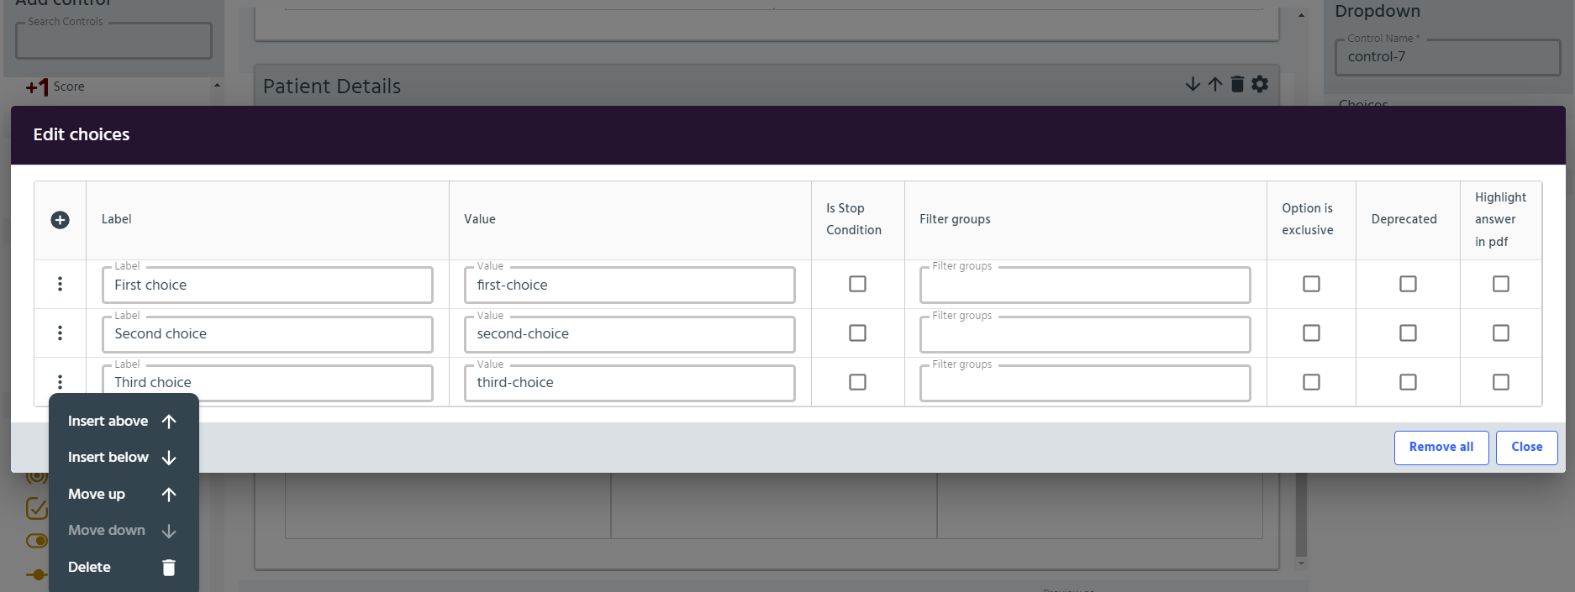Click the Value column header

point(480,219)
